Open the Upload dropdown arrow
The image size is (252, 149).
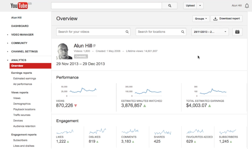click(200, 6)
